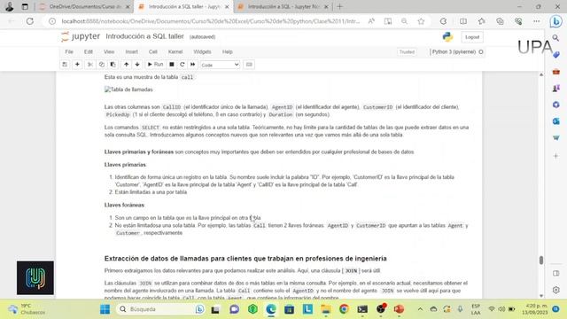
Task: Open the Windows Start menu
Action: pyautogui.click(x=105, y=309)
